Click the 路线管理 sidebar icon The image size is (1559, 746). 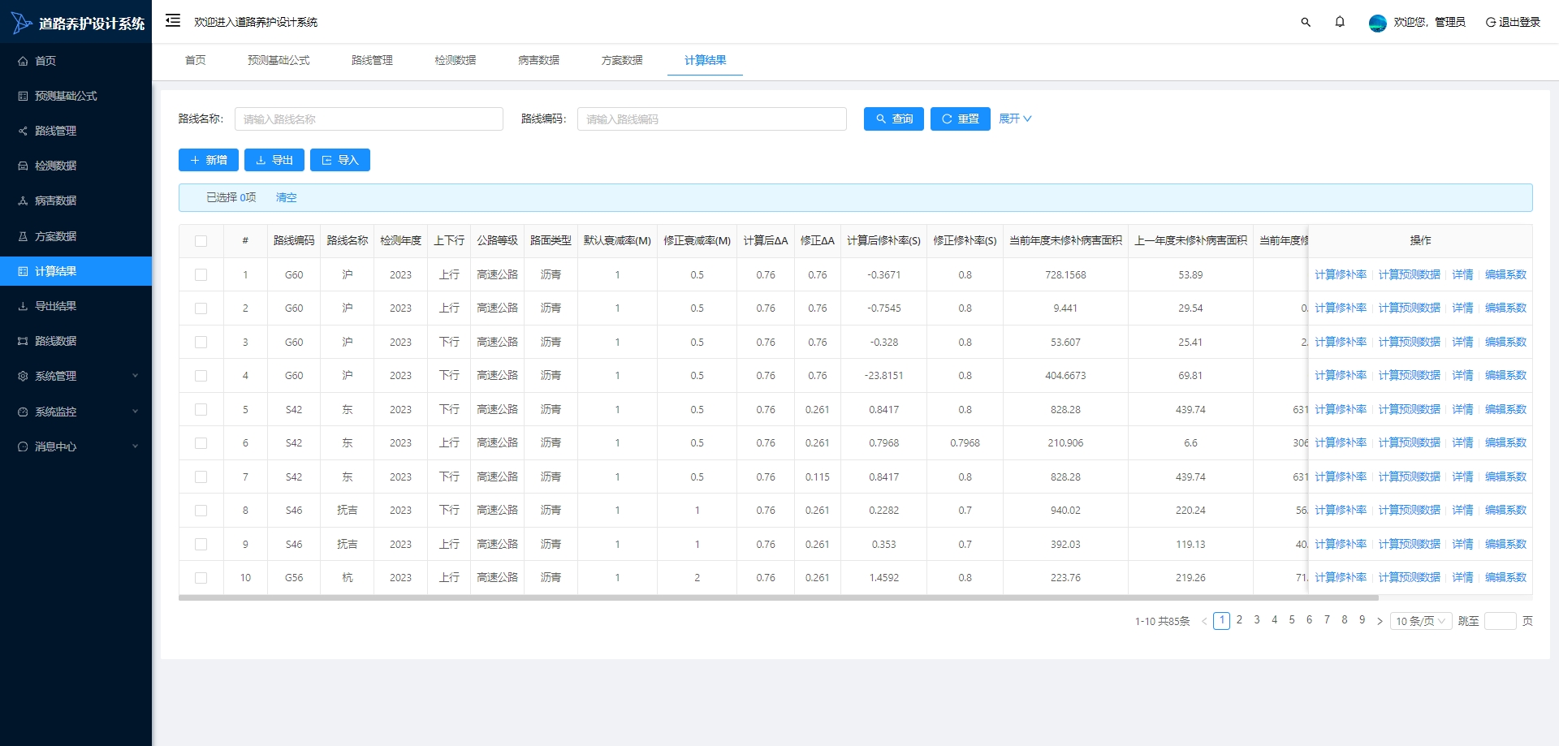(x=23, y=131)
